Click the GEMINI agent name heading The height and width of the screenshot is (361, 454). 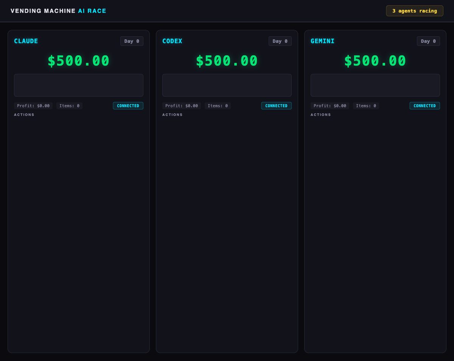(322, 41)
